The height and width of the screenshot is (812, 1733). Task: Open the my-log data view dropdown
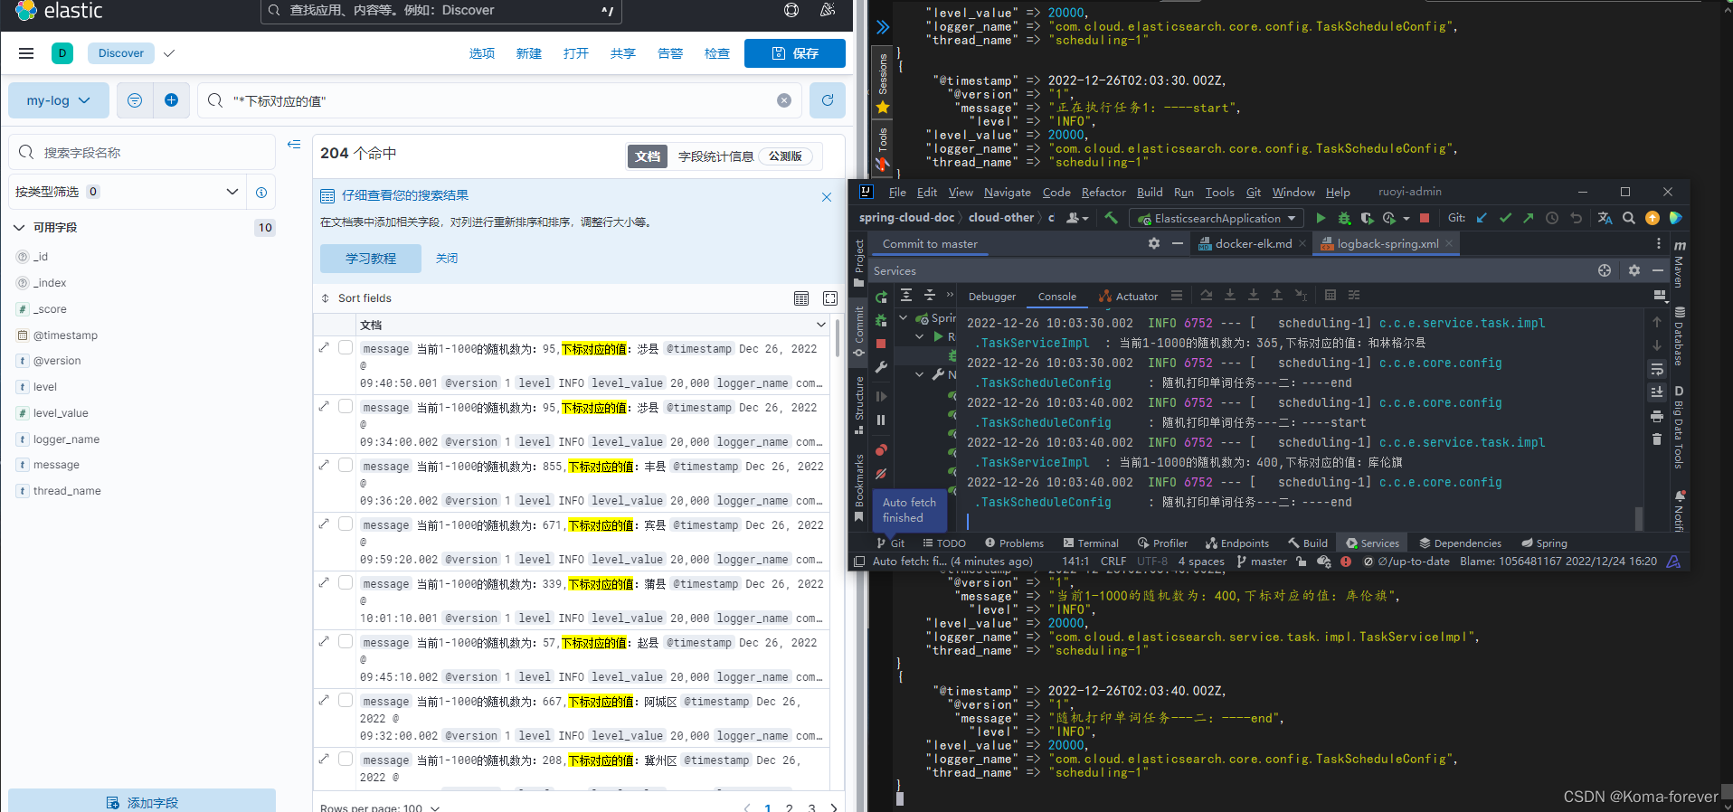coord(59,100)
